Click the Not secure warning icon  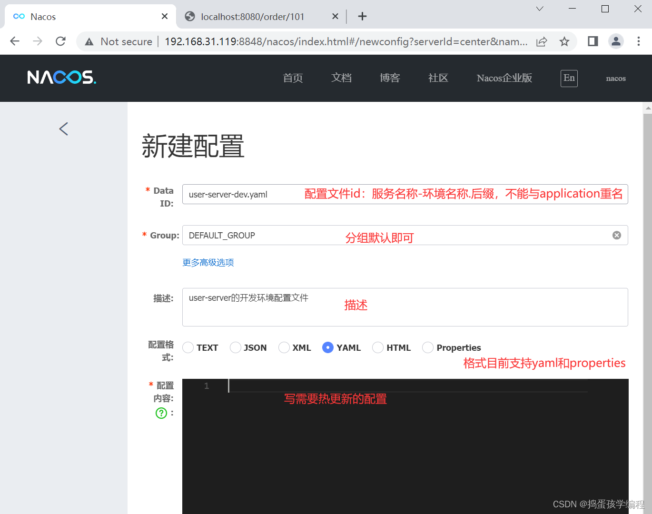pos(89,42)
